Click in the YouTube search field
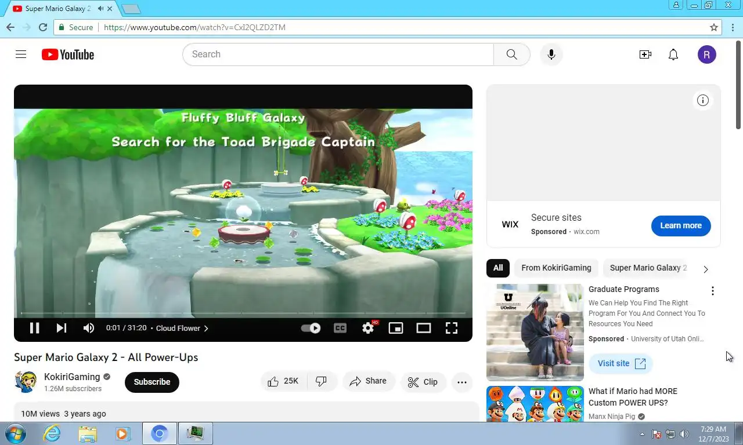This screenshot has height=445, width=743. (338, 54)
